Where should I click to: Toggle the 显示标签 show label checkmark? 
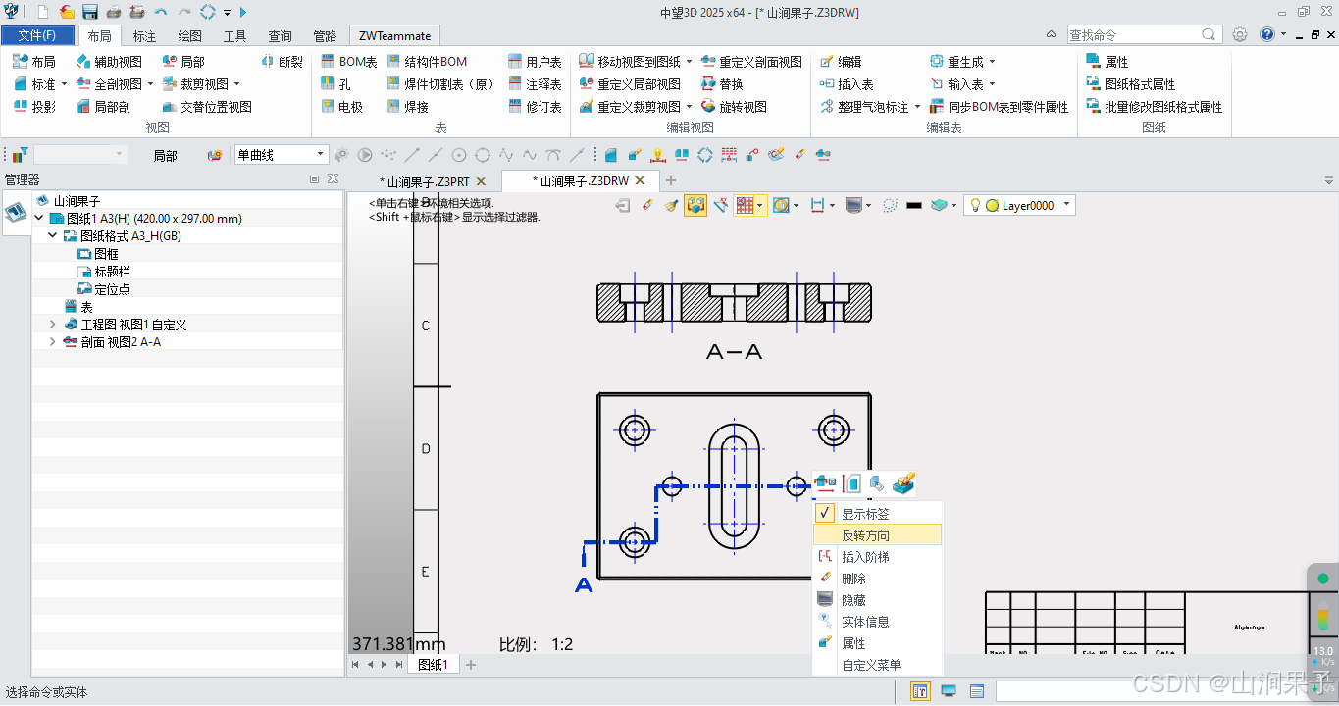[826, 514]
